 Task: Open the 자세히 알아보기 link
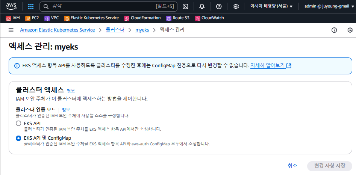coord(267,66)
